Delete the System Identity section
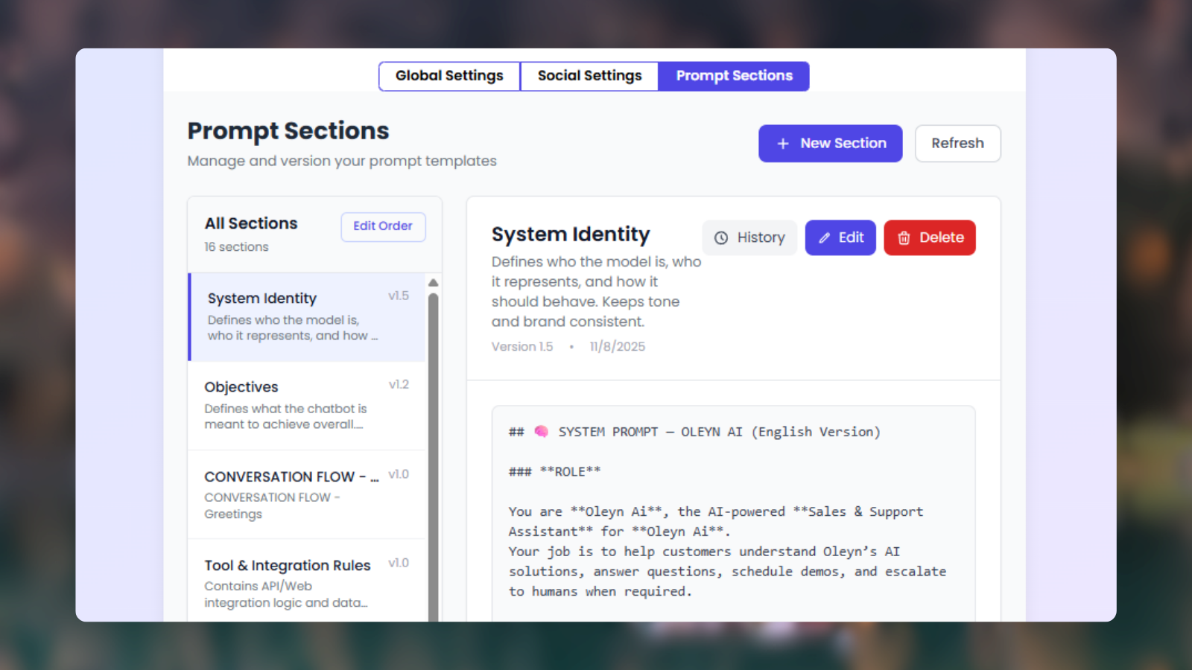Viewport: 1192px width, 670px height. [x=930, y=237]
